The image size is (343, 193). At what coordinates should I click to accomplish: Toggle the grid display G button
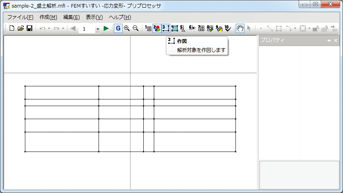(x=118, y=29)
